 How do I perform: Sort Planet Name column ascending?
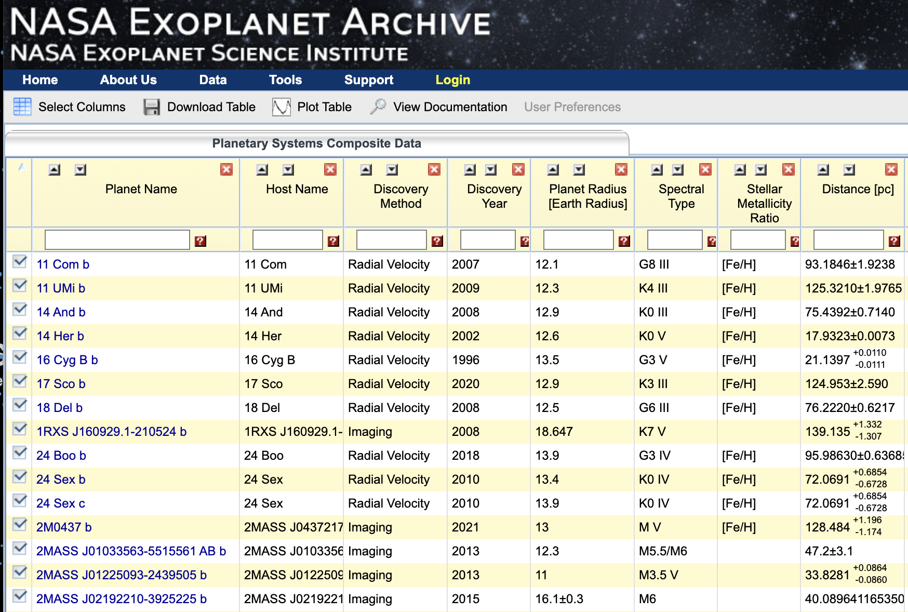[55, 169]
